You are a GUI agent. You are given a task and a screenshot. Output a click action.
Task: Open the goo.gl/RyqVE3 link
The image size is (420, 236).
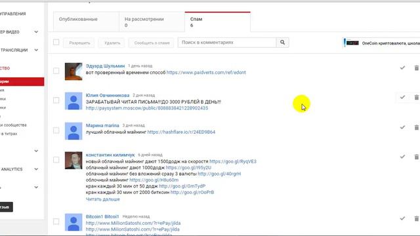click(233, 162)
